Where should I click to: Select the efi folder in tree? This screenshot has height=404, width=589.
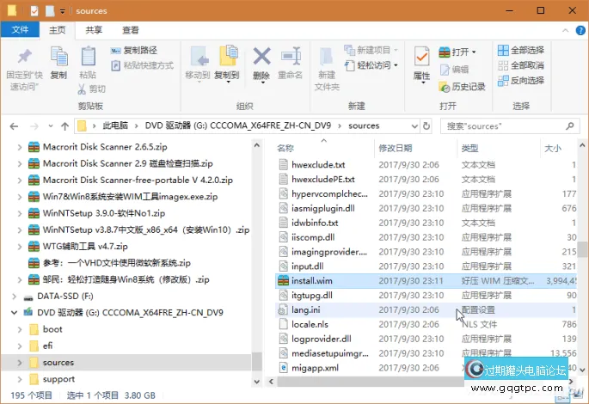[47, 346]
